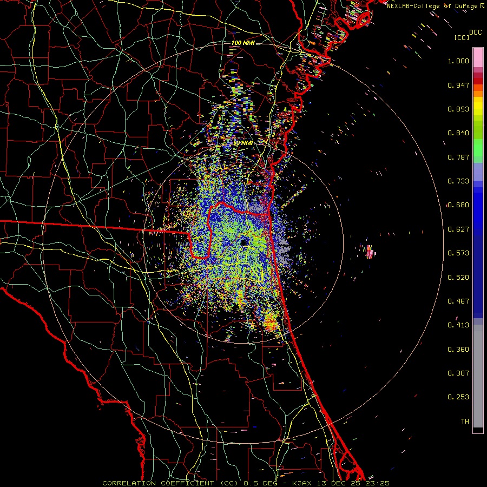Click the 0.627 legend value
Image resolution: width=487 pixels, height=487 pixels.
[x=458, y=229]
